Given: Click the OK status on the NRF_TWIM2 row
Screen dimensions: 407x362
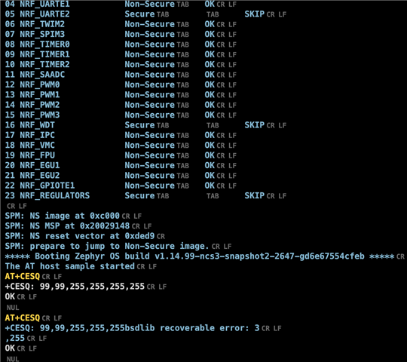Looking at the screenshot, I should point(210,24).
